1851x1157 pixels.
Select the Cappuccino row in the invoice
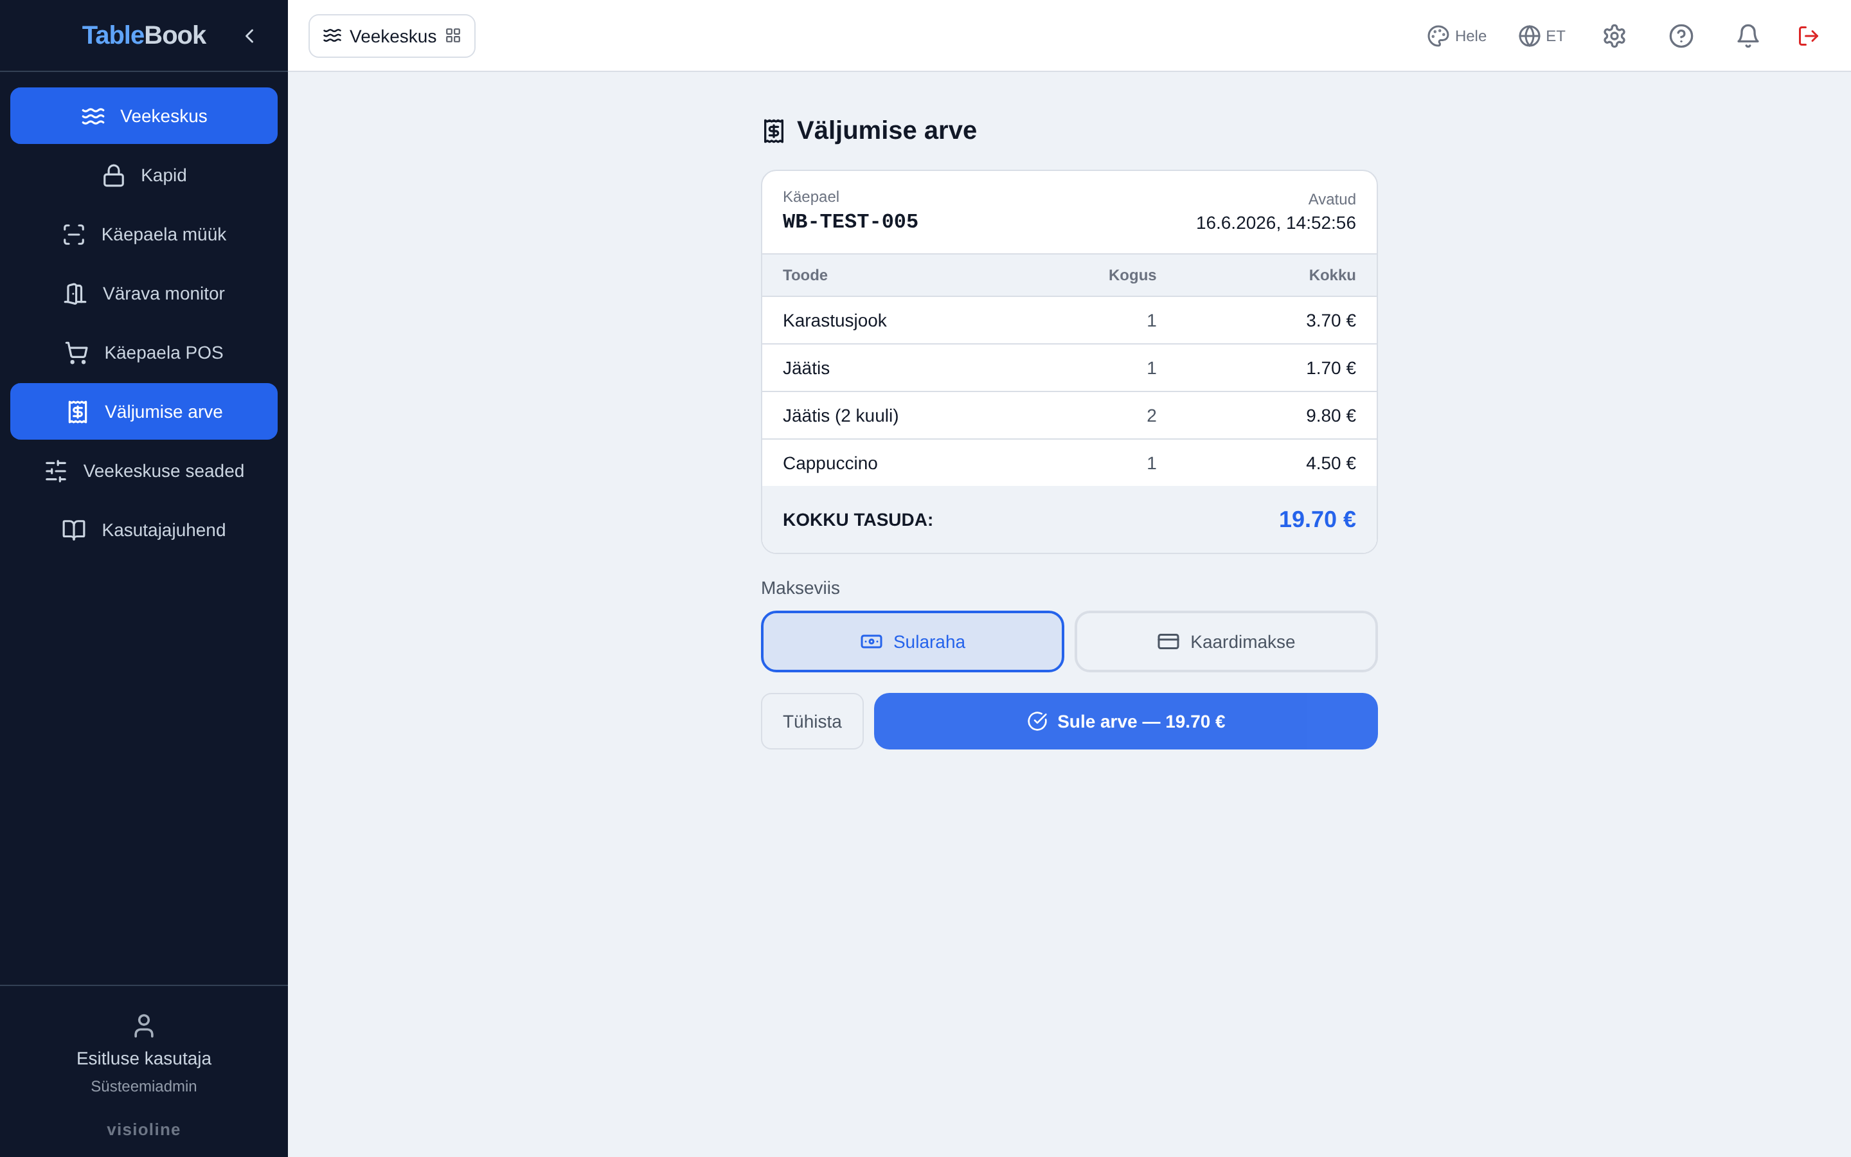coord(1069,463)
